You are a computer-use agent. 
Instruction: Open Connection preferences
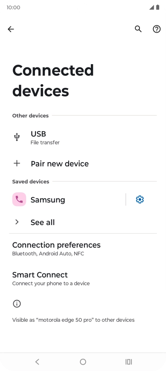click(83, 249)
